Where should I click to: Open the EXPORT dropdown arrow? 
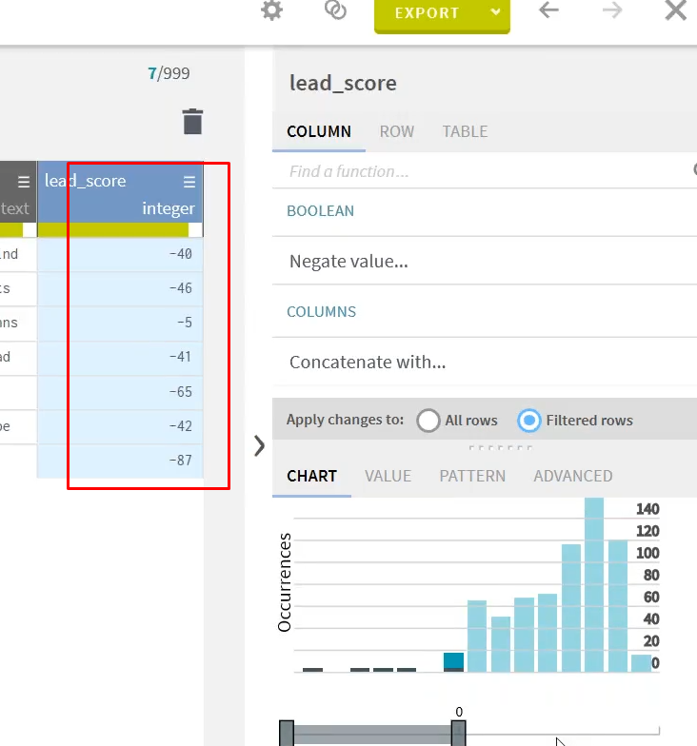tap(495, 12)
